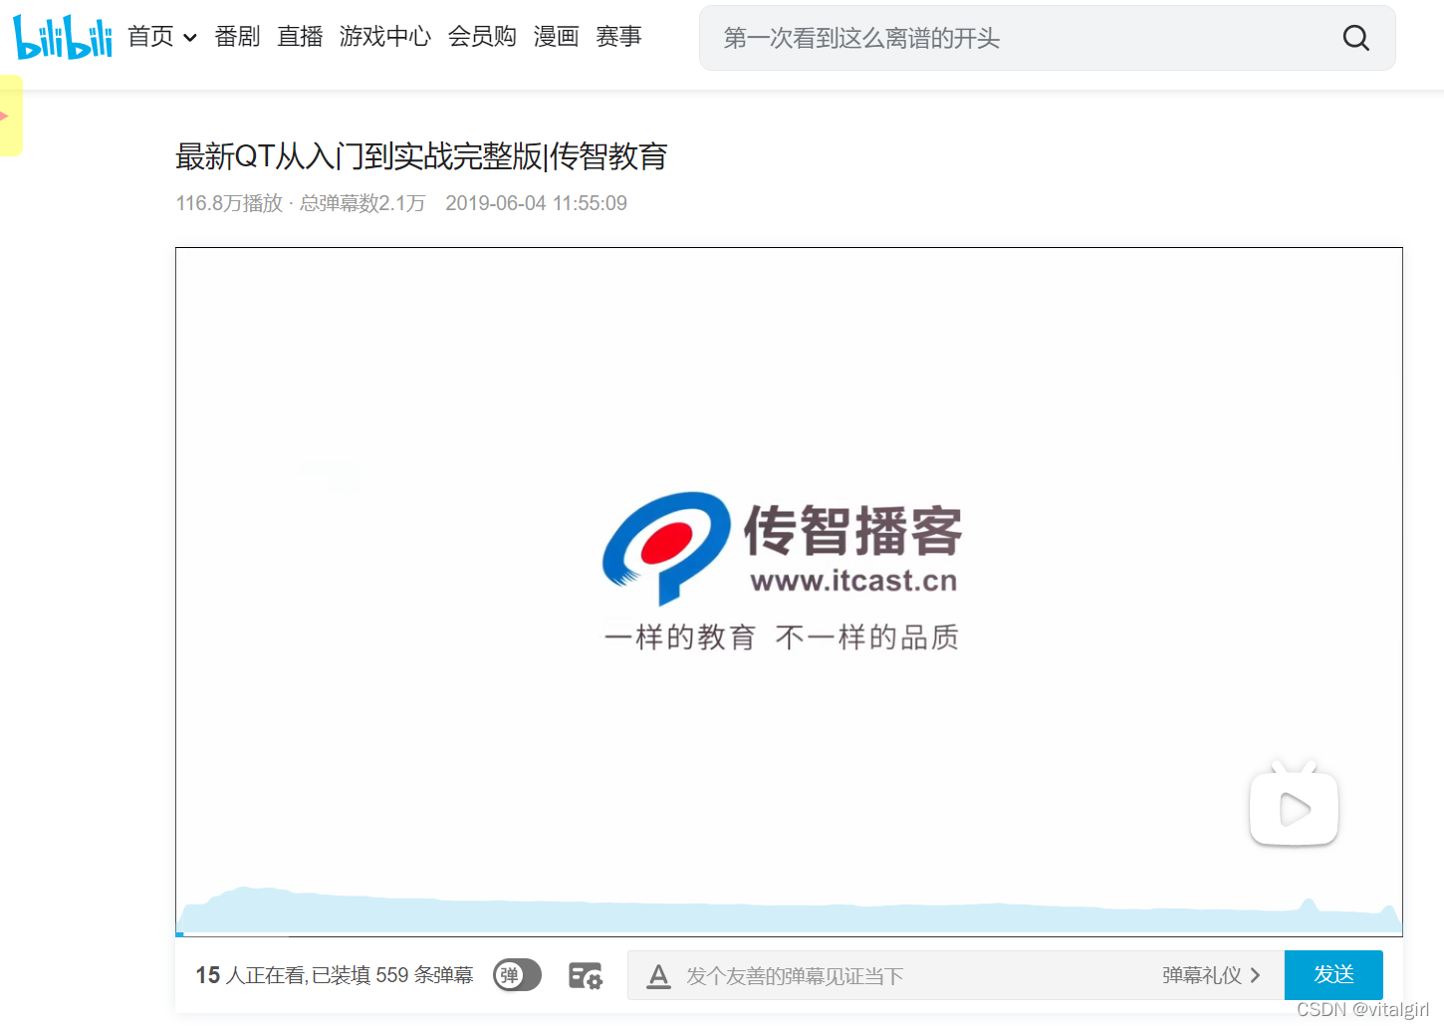Navigate to 游戏中心
The image size is (1444, 1029).
[385, 37]
